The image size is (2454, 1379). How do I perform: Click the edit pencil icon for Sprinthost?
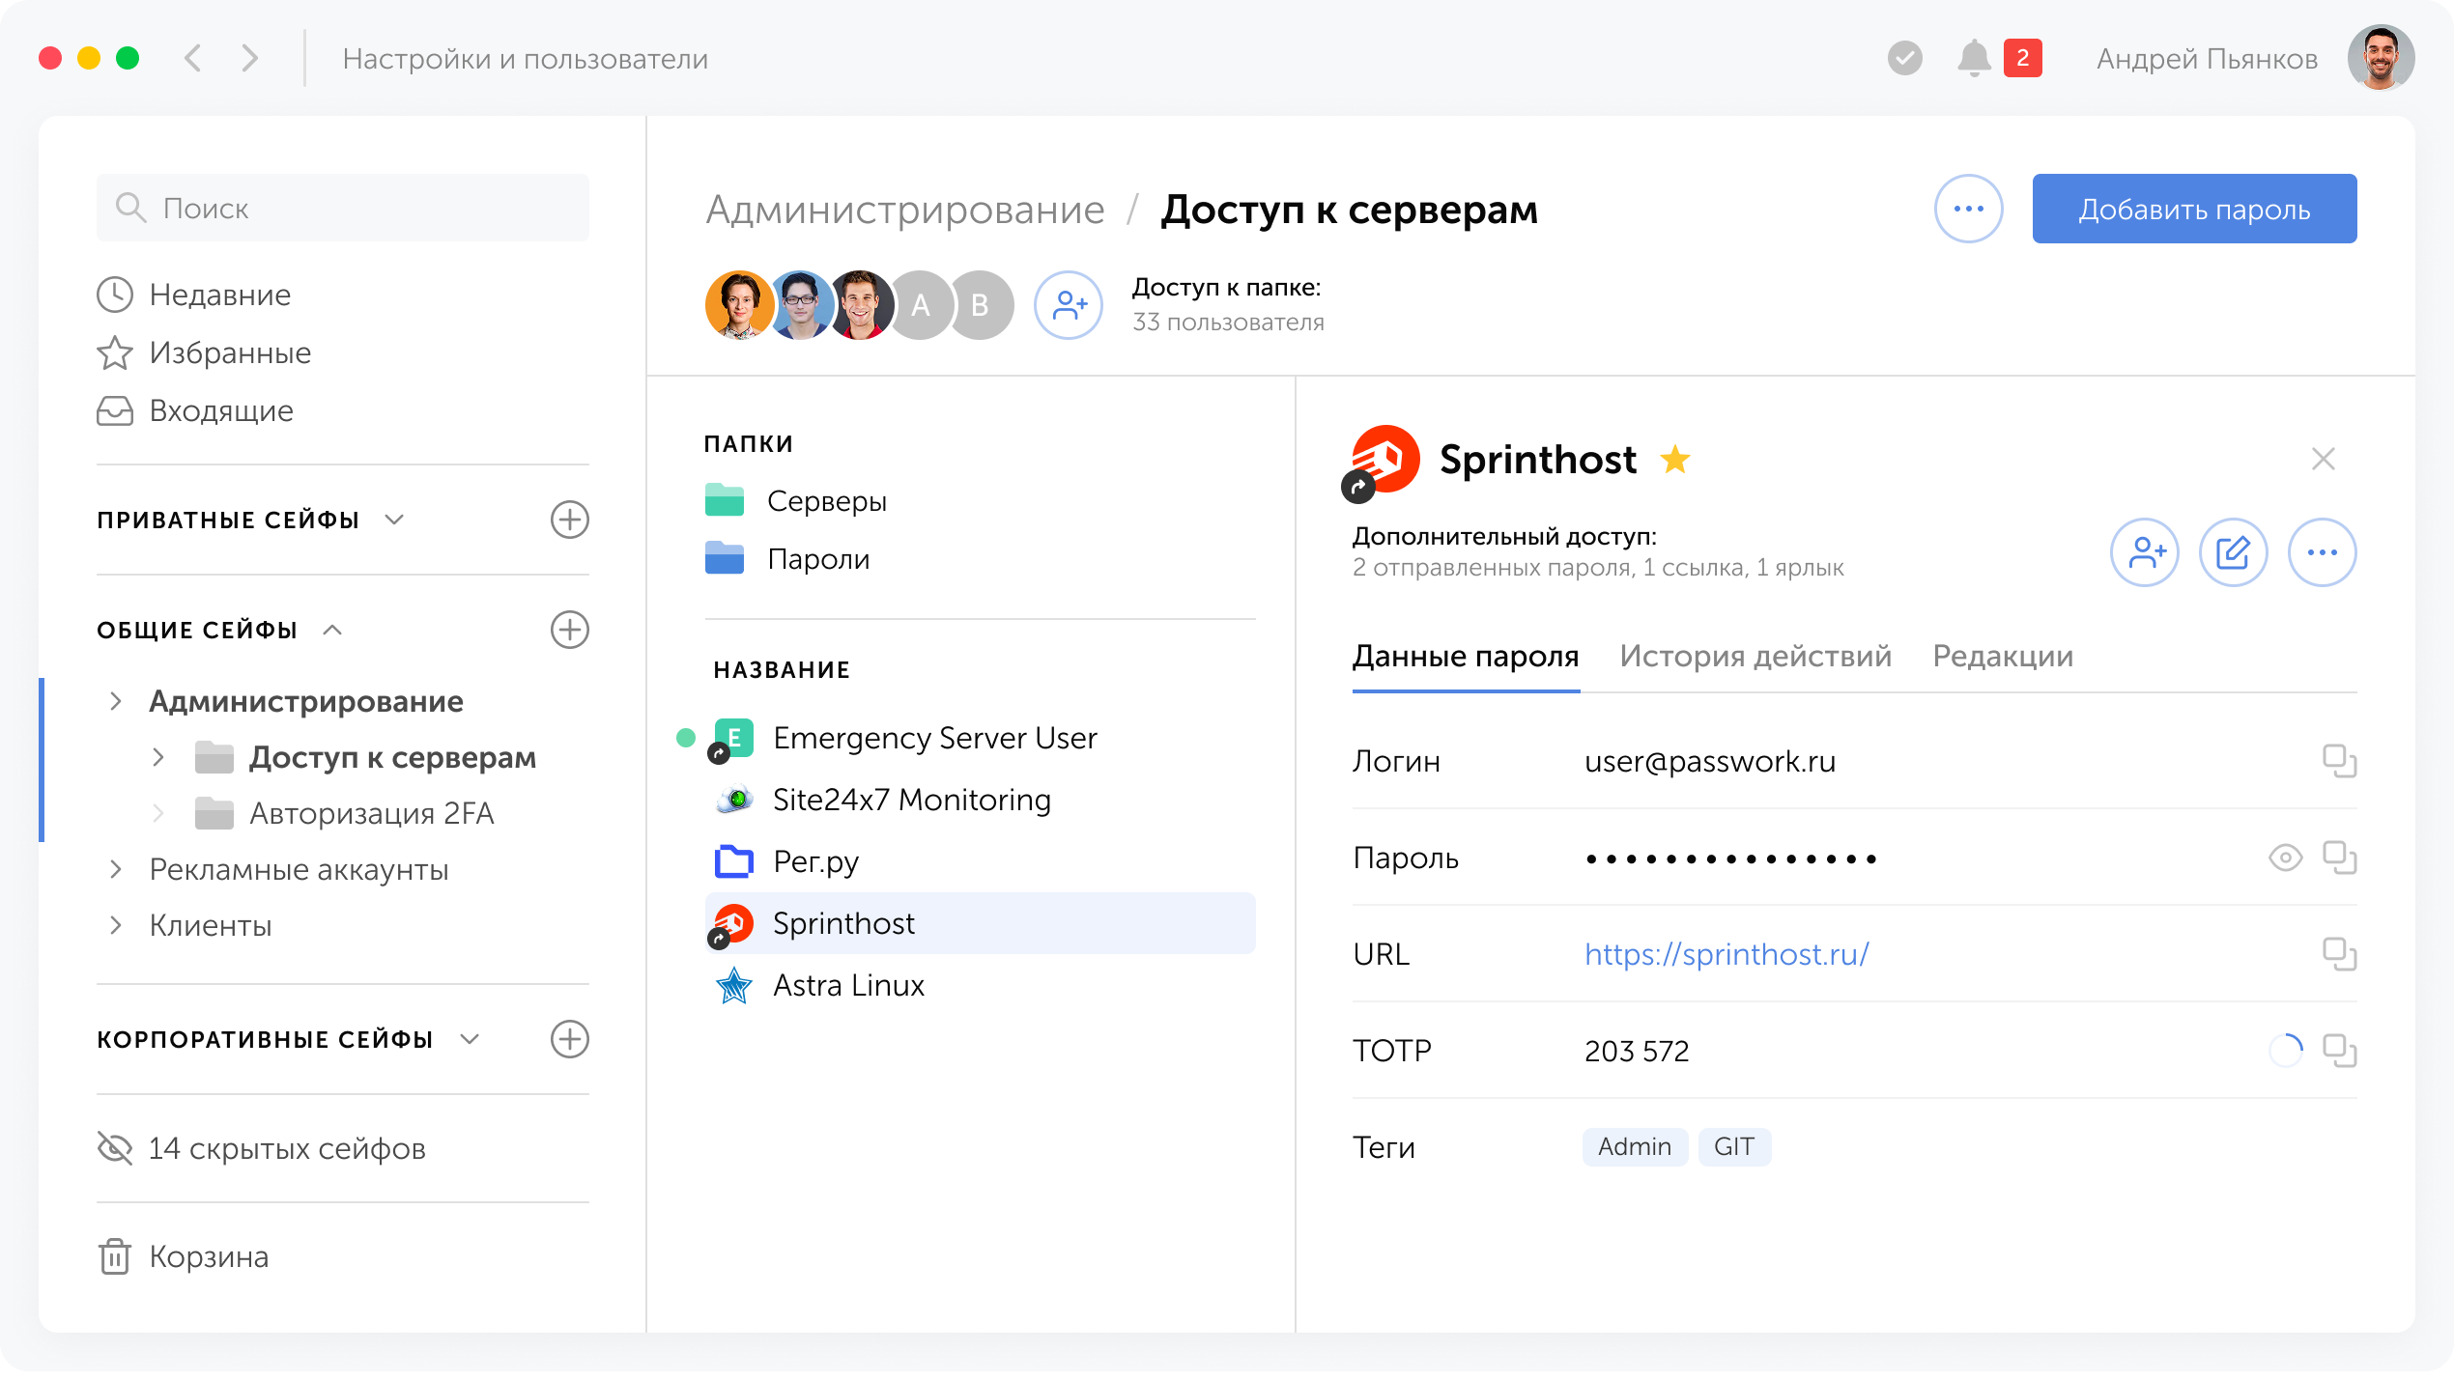pyautogui.click(x=2235, y=552)
